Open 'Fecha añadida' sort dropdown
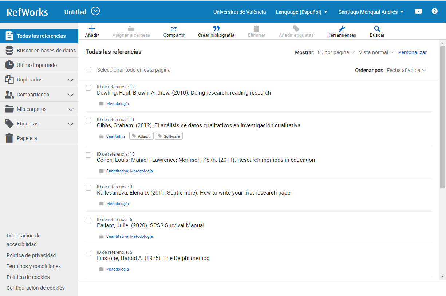 click(x=406, y=70)
